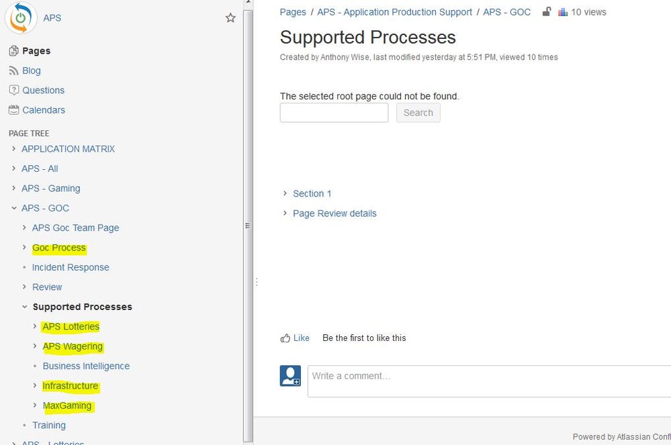Open the Calendars icon
This screenshot has height=445, width=671.
[13, 110]
